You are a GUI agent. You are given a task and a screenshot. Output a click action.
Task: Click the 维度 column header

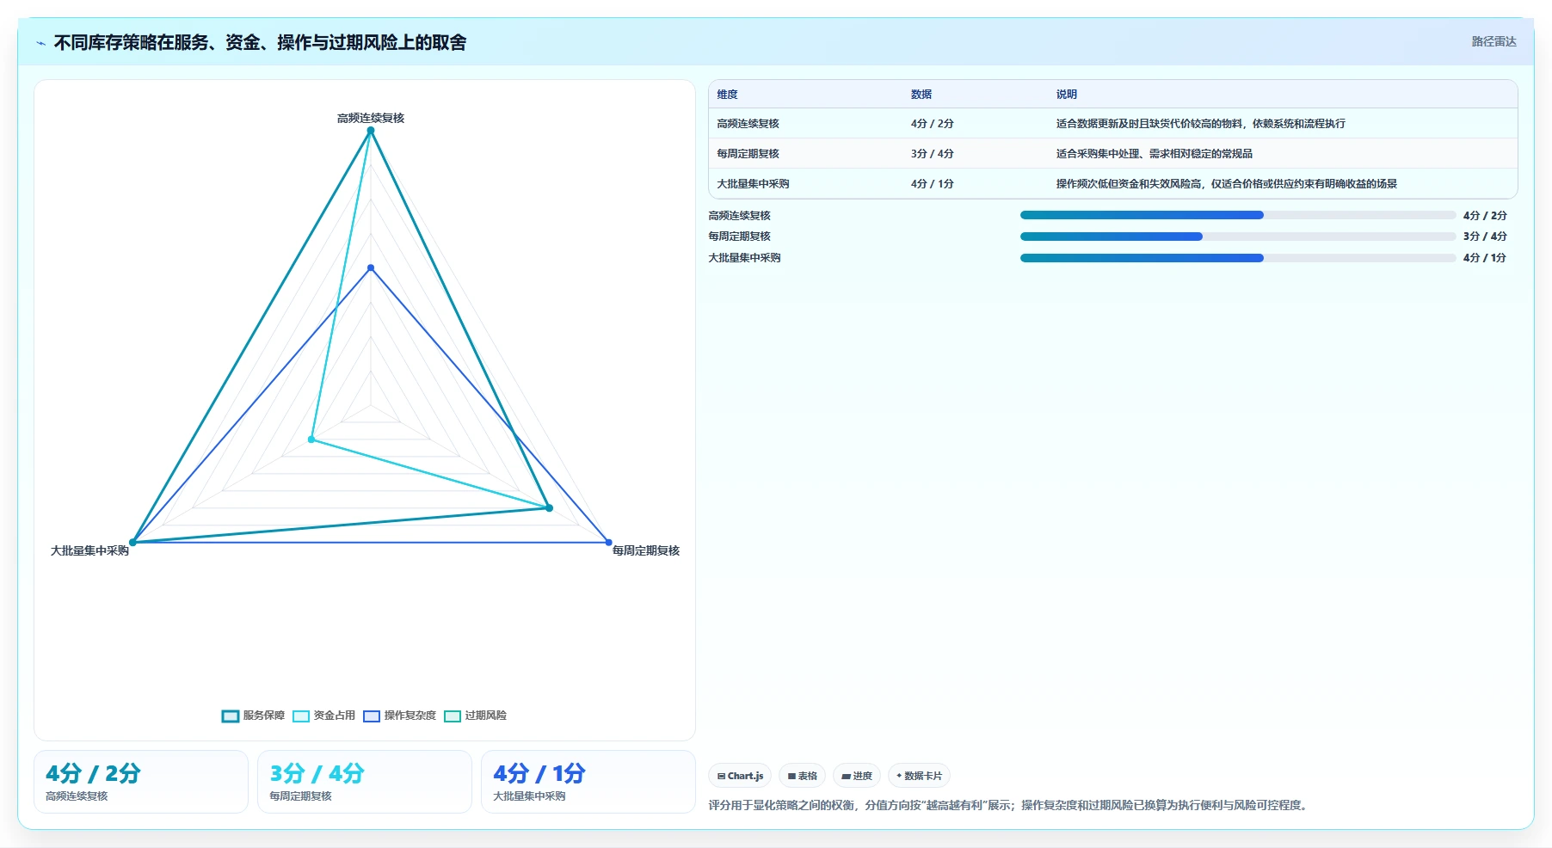click(727, 95)
